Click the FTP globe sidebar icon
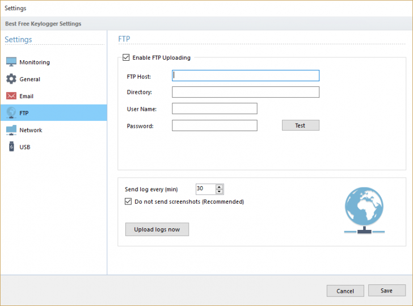This screenshot has width=413, height=306. point(11,112)
